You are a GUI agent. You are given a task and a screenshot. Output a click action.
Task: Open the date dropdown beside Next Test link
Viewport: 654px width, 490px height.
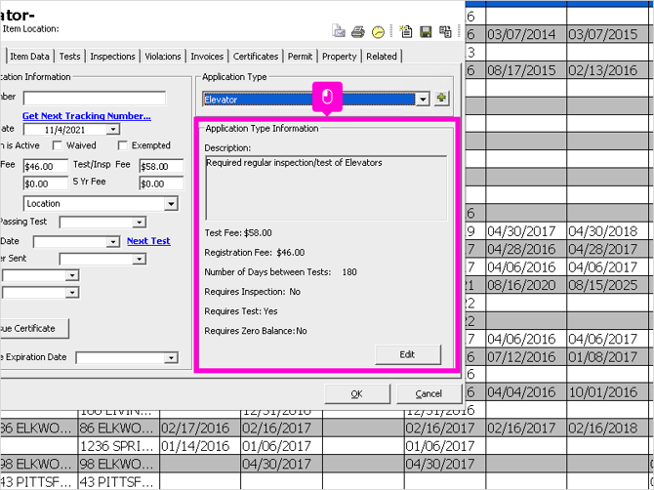click(x=112, y=241)
